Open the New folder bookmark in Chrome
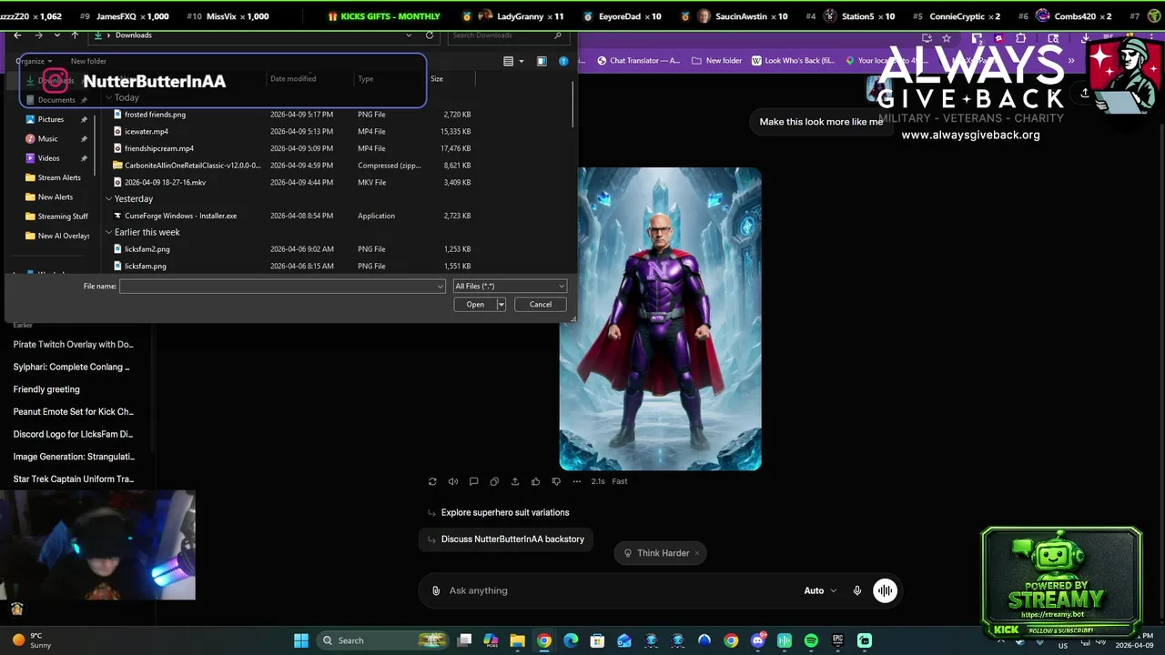This screenshot has width=1165, height=655. point(717,61)
